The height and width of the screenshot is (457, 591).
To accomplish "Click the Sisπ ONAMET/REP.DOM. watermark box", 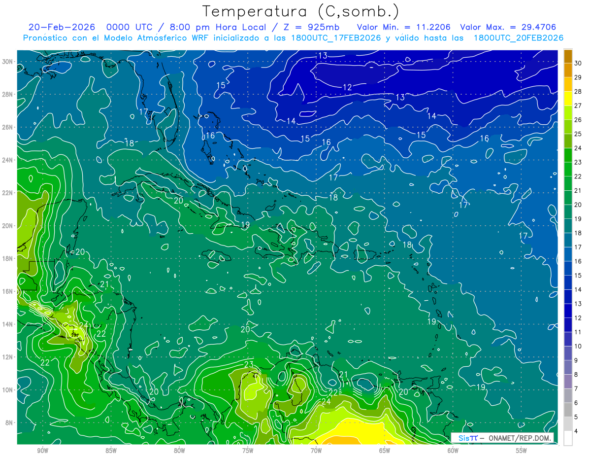I will 502,438.
